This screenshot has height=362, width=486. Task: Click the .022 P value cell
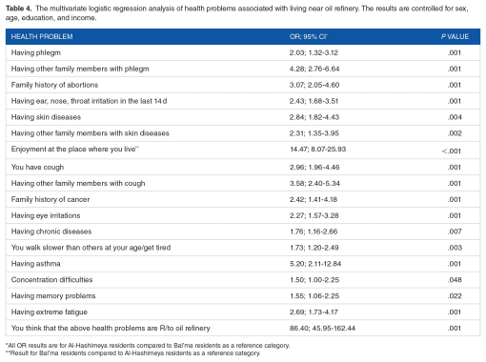coord(455,296)
